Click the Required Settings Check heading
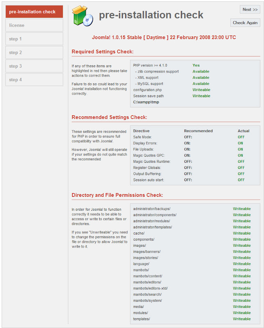264x328 pixels. pos(102,52)
